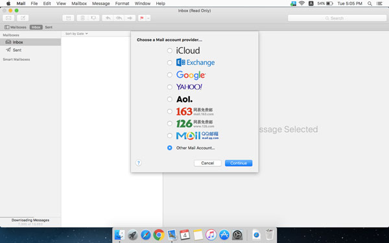
Task: Click the help question mark button
Action: (139, 163)
